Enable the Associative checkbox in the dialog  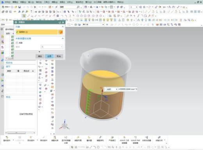pos(17,43)
